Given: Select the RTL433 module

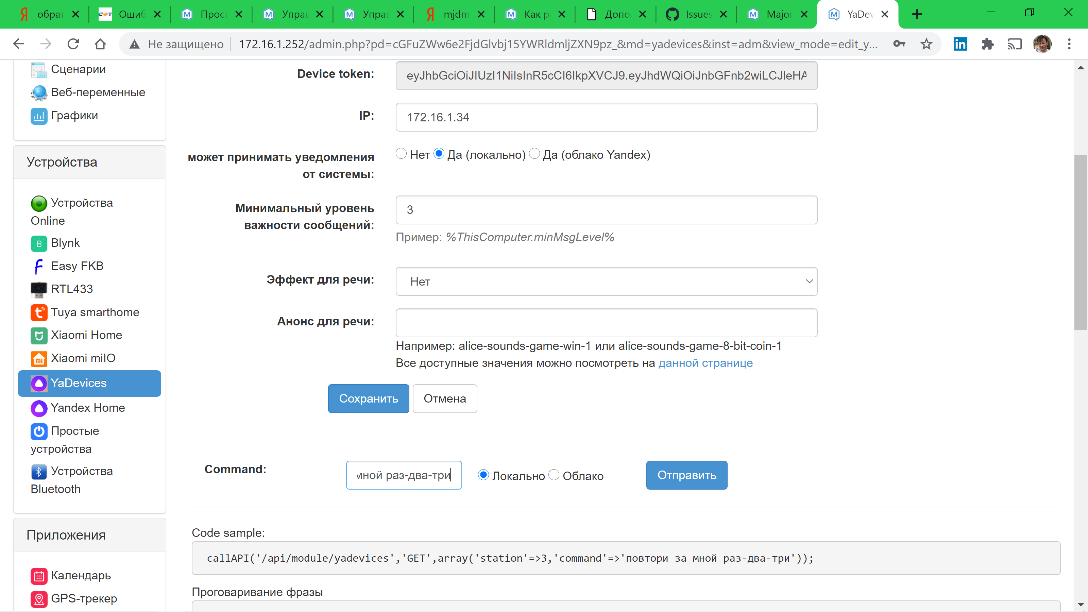Looking at the screenshot, I should click(71, 289).
